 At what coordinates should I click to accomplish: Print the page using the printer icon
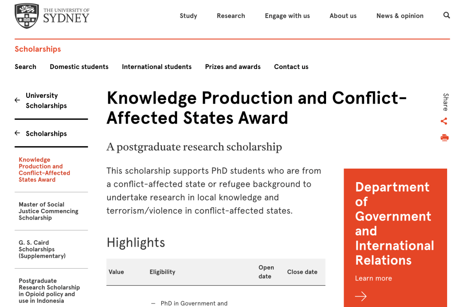tap(444, 138)
